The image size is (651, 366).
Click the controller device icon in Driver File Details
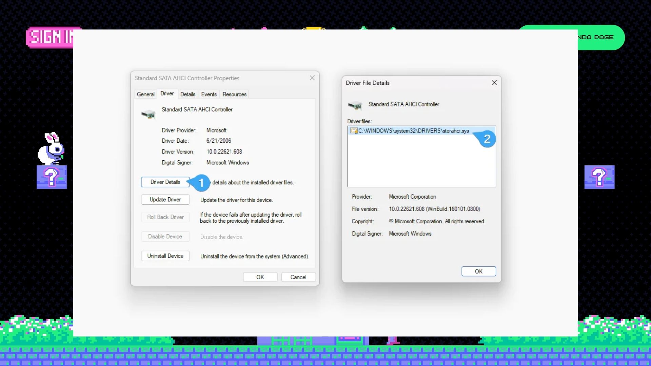355,106
